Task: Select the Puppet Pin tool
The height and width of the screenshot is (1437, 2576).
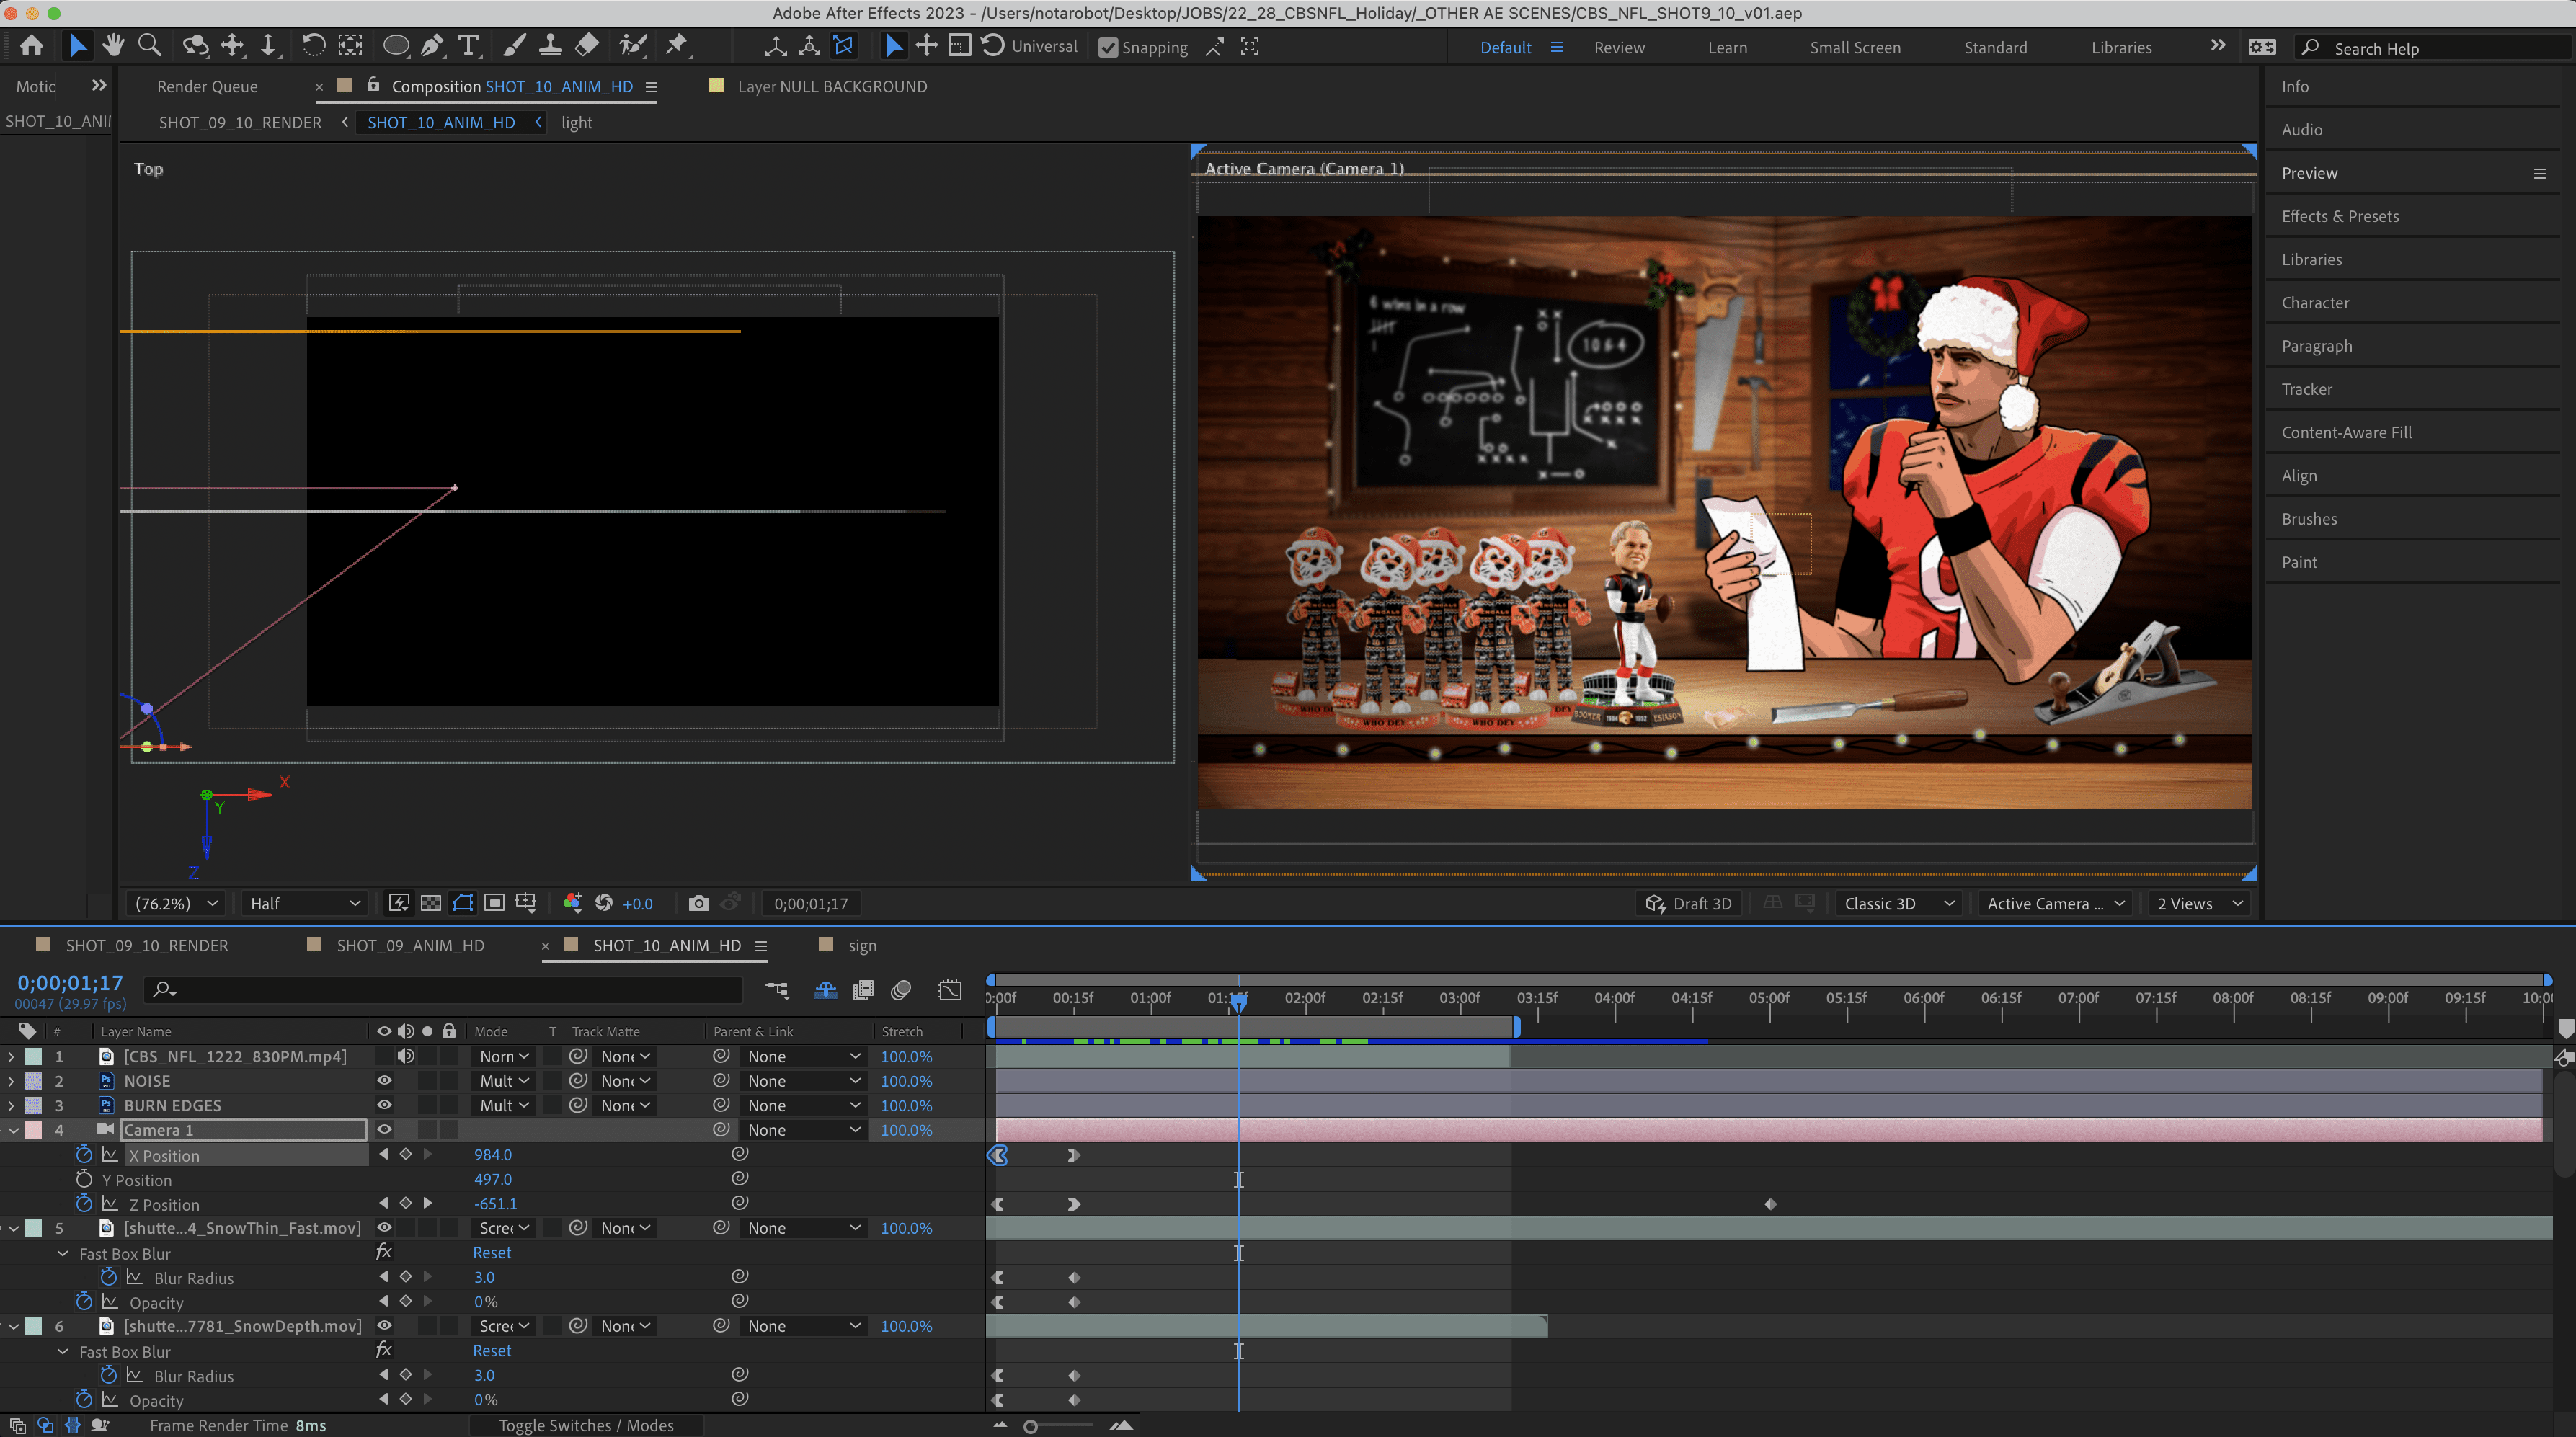Action: point(677,45)
